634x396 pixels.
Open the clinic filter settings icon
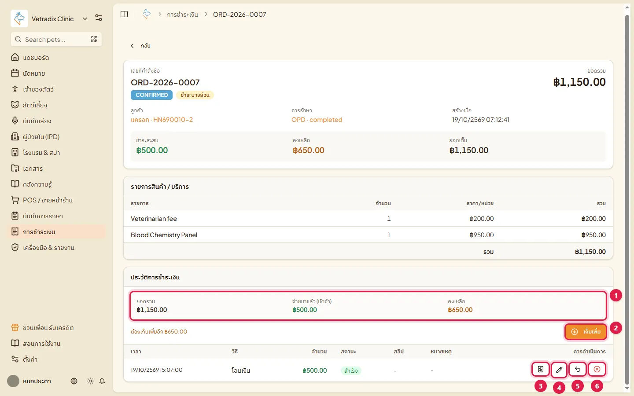[99, 18]
